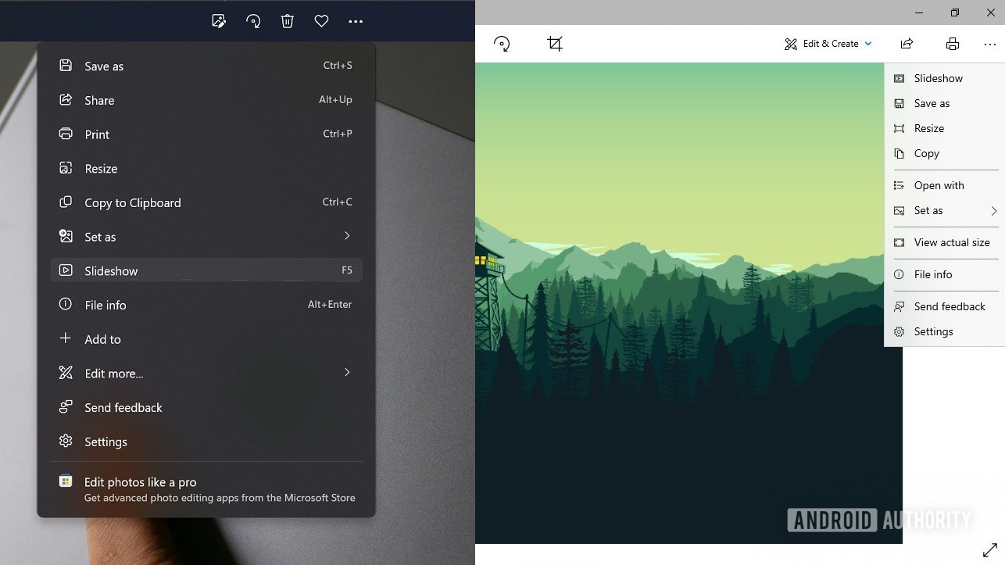Select Slideshow in the dark context menu
This screenshot has height=565, width=1005.
[x=206, y=270]
